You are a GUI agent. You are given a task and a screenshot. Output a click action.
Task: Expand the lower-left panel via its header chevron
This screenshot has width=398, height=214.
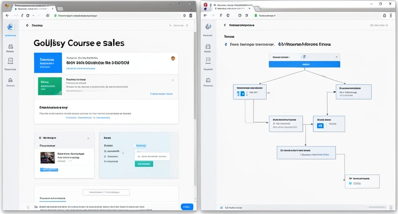tap(88, 138)
